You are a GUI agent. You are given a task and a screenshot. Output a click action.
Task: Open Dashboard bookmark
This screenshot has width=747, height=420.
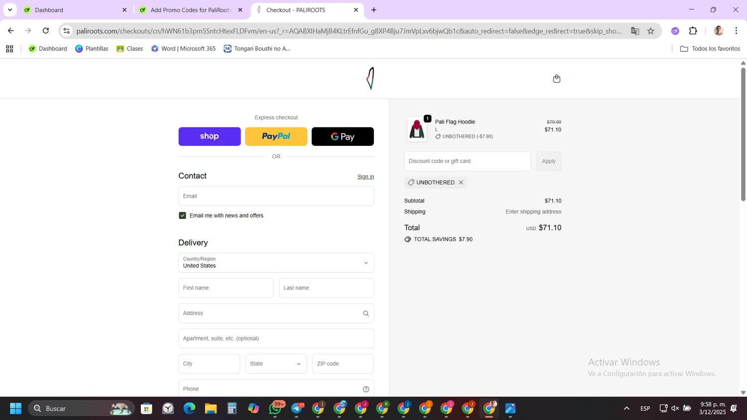coord(48,49)
